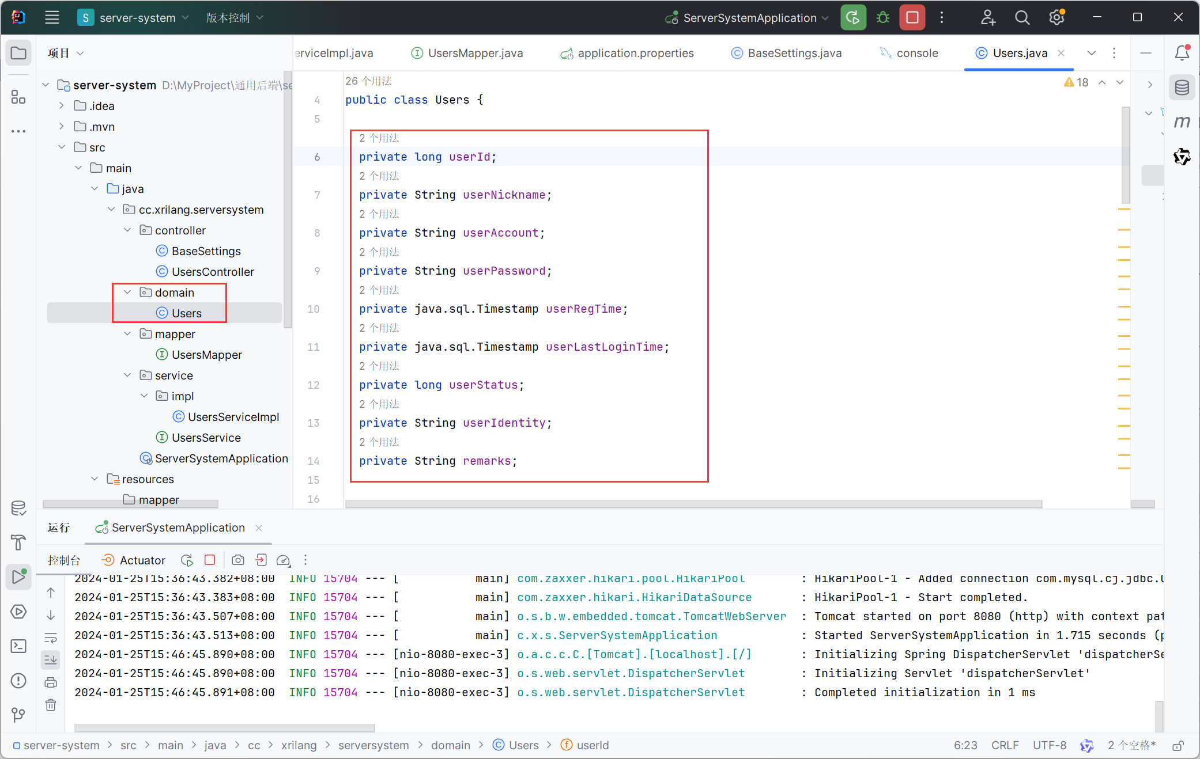The height and width of the screenshot is (759, 1200).
Task: Toggle scroll to end of console
Action: (51, 659)
